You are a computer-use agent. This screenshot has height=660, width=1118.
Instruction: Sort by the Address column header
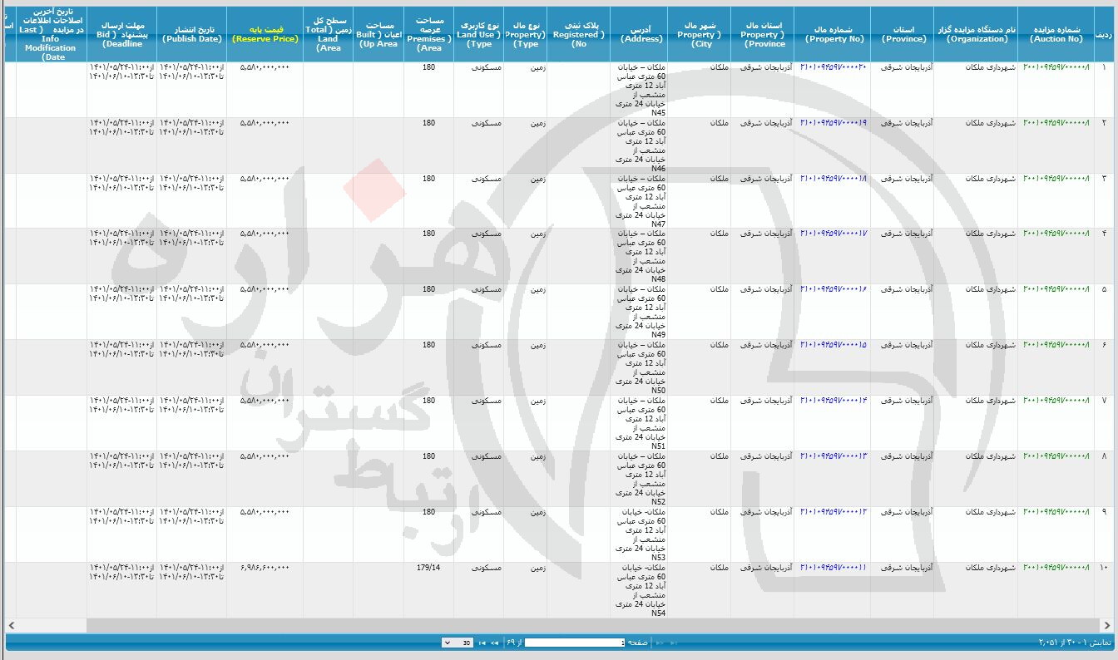coord(639,34)
